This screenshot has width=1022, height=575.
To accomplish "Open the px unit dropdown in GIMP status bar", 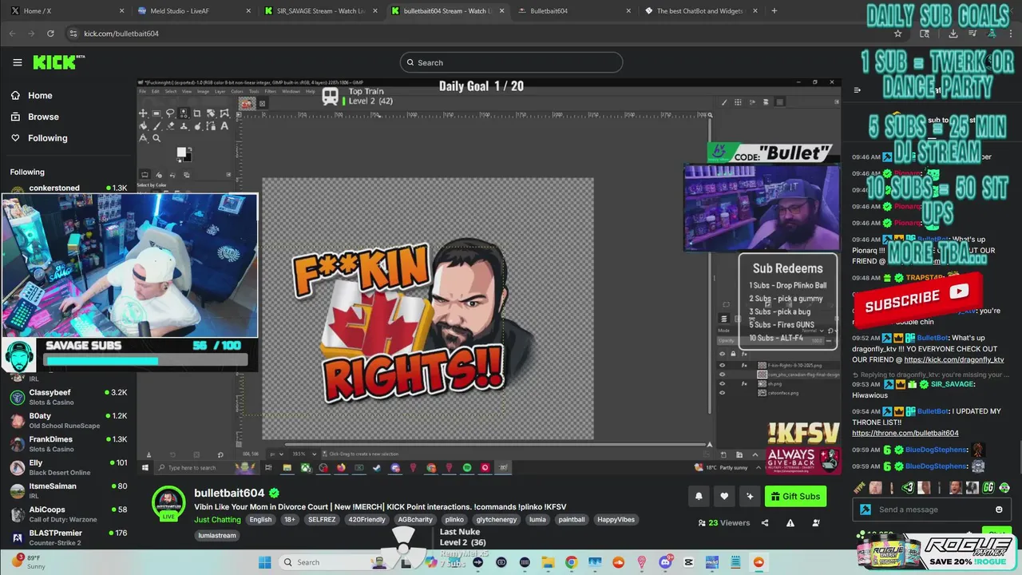I will (x=276, y=454).
